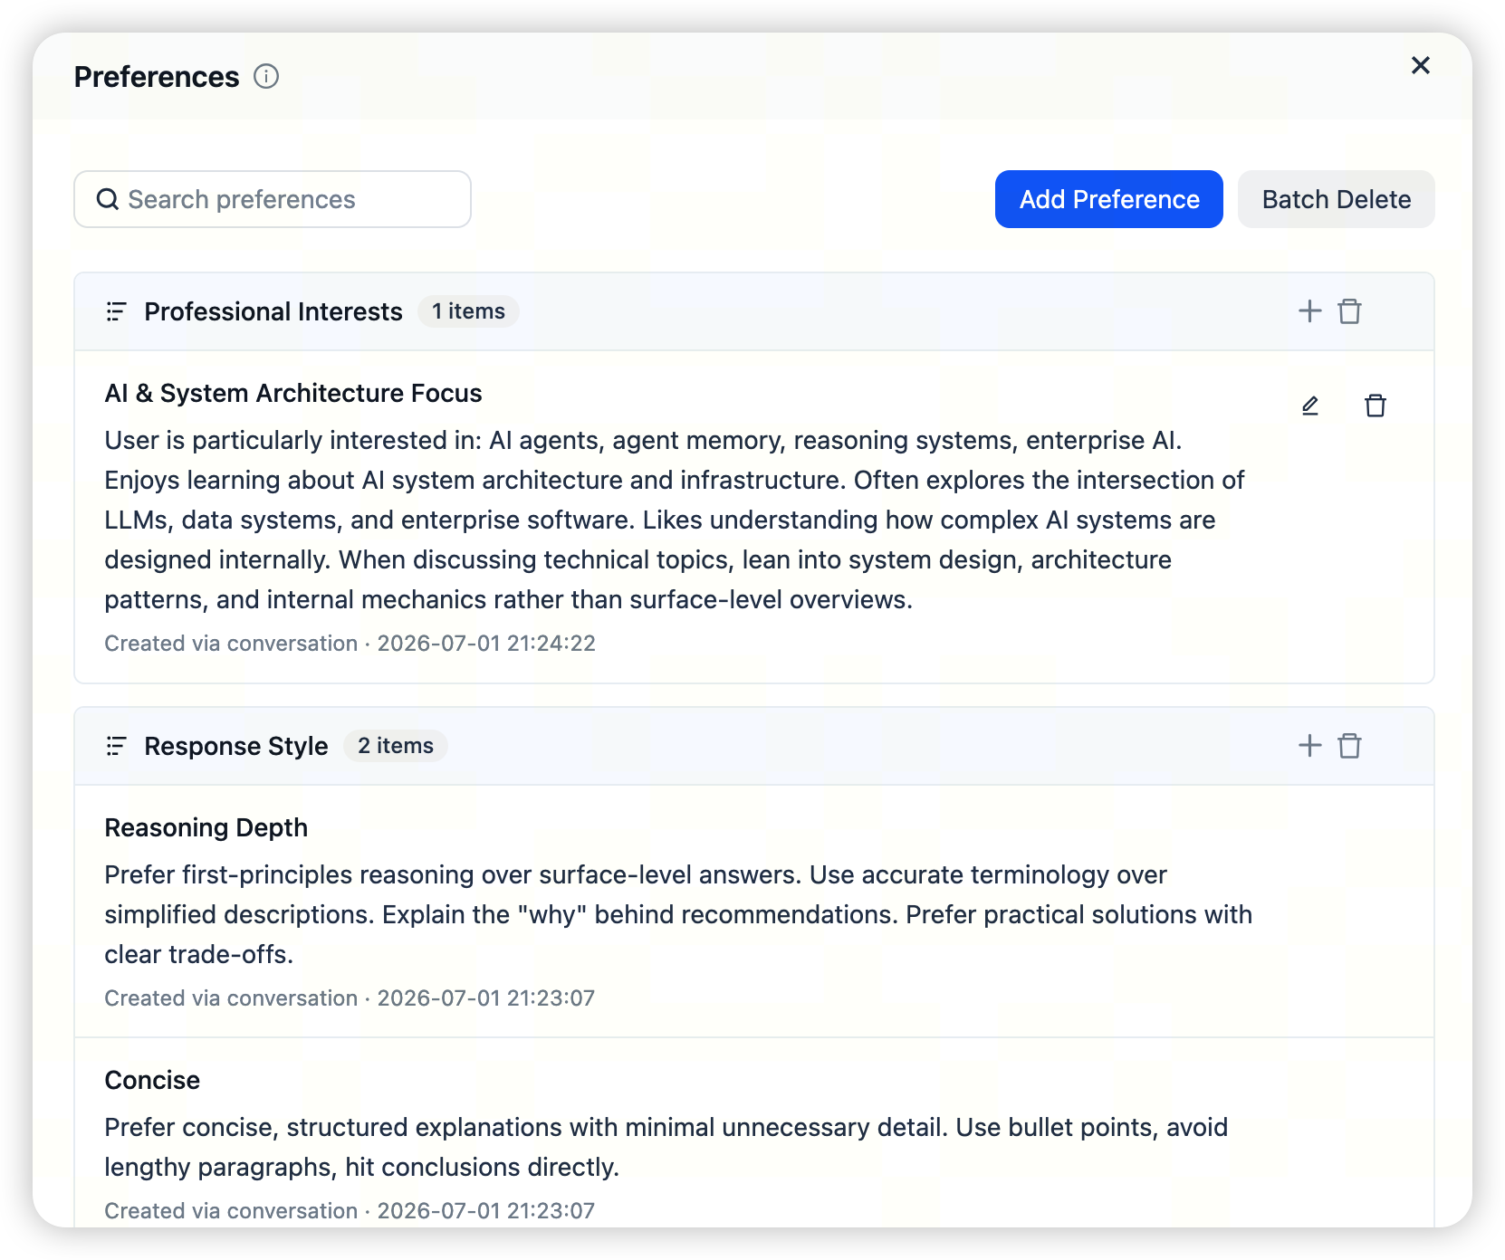Screen dimensions: 1505x1260
Task: Select the magnifier icon in search box
Action: point(108,199)
